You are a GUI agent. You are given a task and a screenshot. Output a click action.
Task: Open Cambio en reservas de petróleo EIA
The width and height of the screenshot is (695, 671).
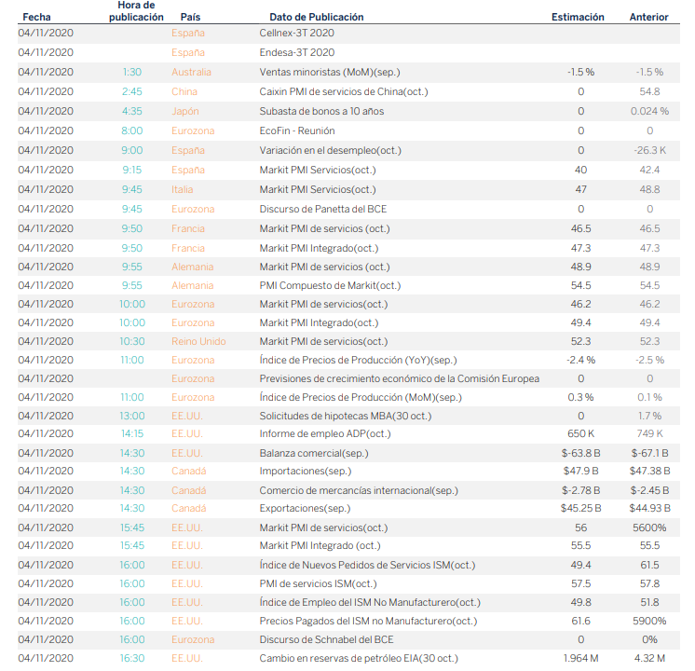click(358, 658)
